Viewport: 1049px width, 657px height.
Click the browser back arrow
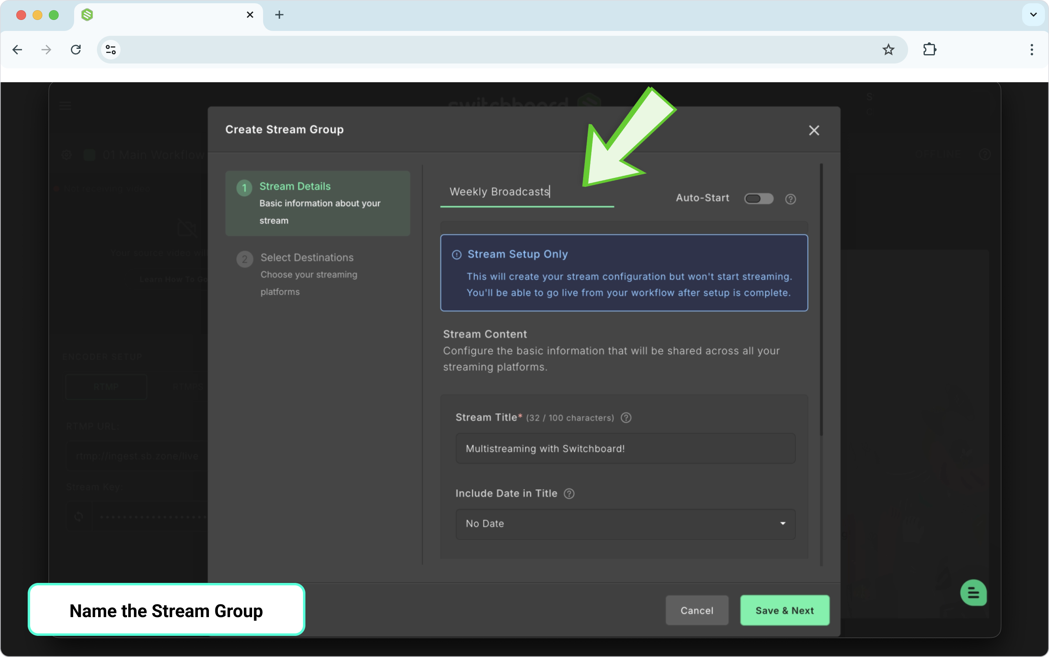tap(18, 50)
